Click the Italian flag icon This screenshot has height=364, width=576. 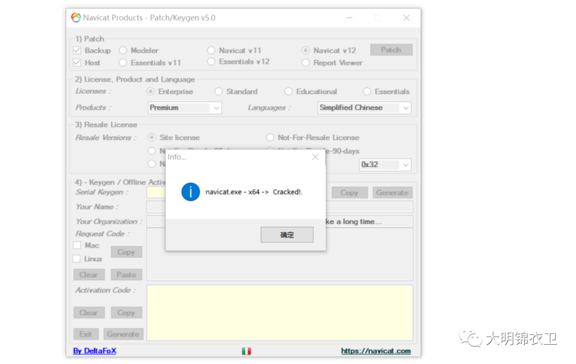246,351
